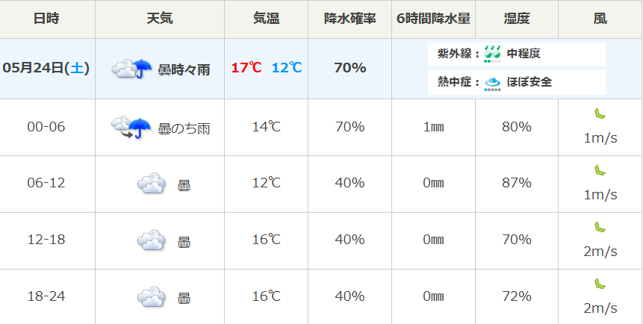Click the cloud-umbrella icon for 05月24日

pos(131,69)
